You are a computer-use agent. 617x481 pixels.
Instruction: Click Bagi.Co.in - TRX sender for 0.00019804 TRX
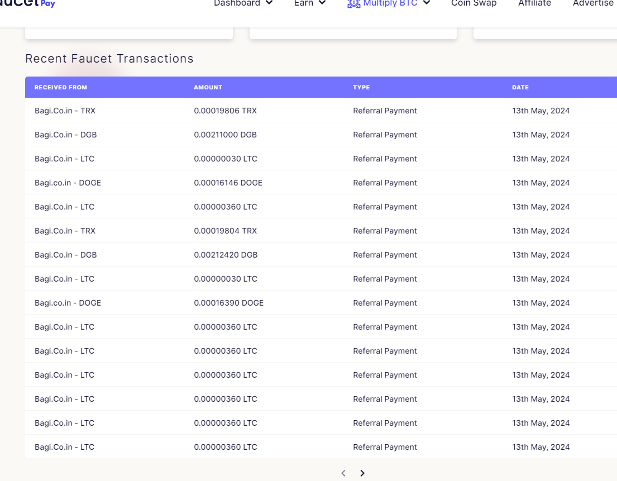[x=65, y=231]
